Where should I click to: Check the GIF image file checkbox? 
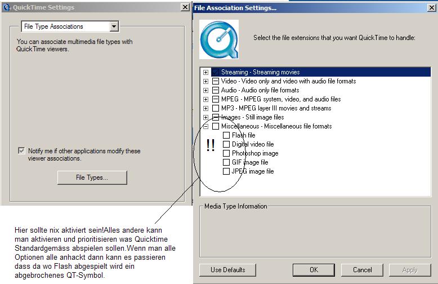click(226, 162)
